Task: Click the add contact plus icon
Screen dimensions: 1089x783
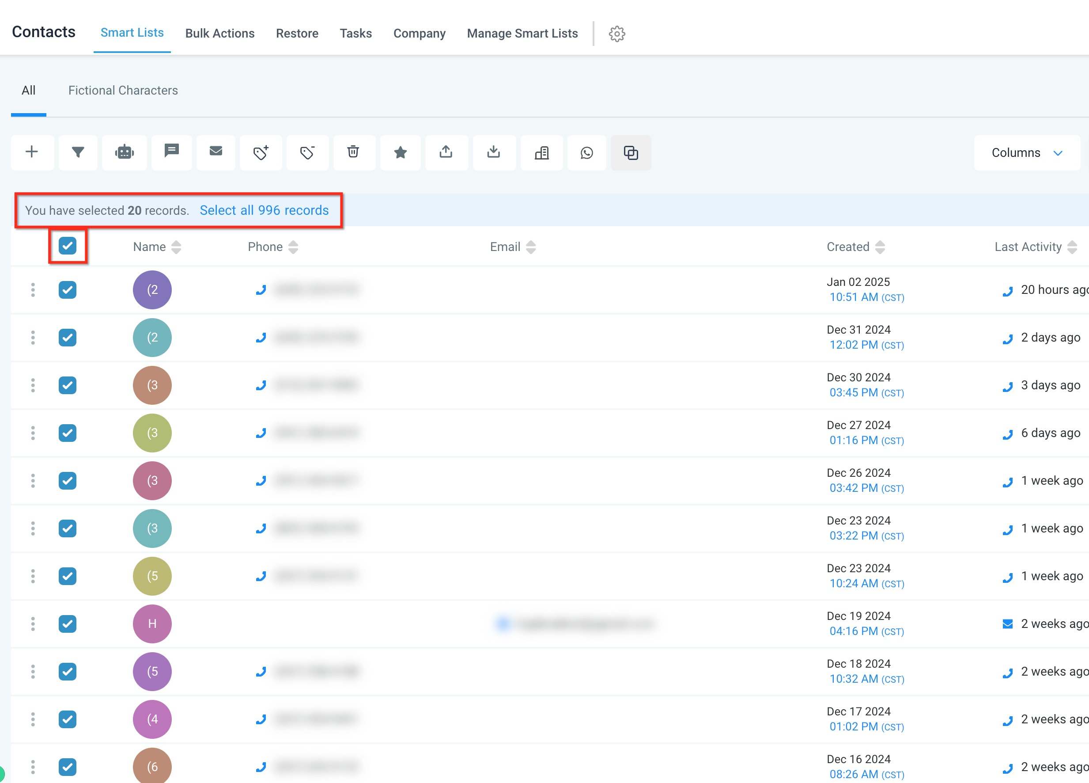Action: pos(32,152)
